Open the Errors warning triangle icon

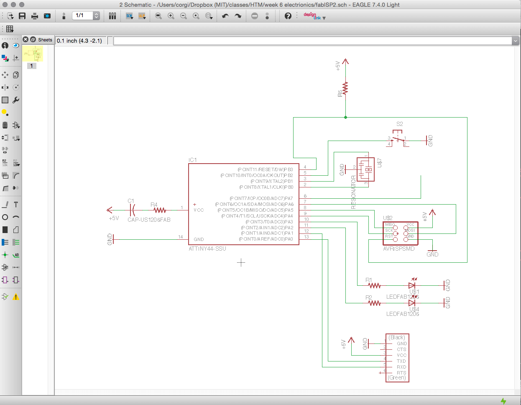[16, 297]
